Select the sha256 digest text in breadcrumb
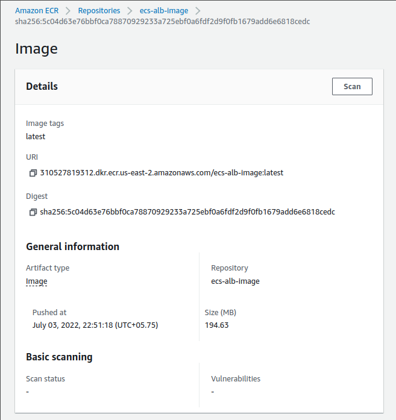This screenshot has height=420, width=396. [162, 22]
